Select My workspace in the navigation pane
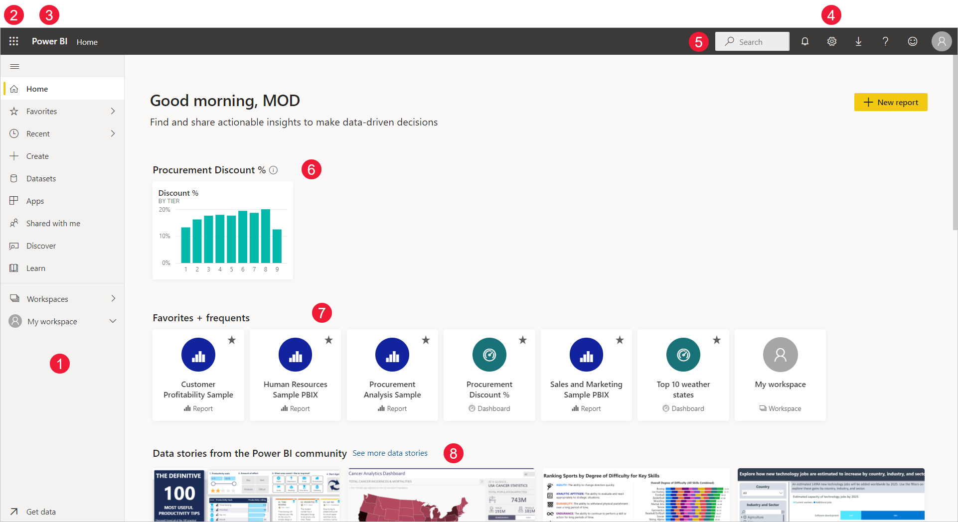Viewport: 958px width, 522px height. [63, 321]
